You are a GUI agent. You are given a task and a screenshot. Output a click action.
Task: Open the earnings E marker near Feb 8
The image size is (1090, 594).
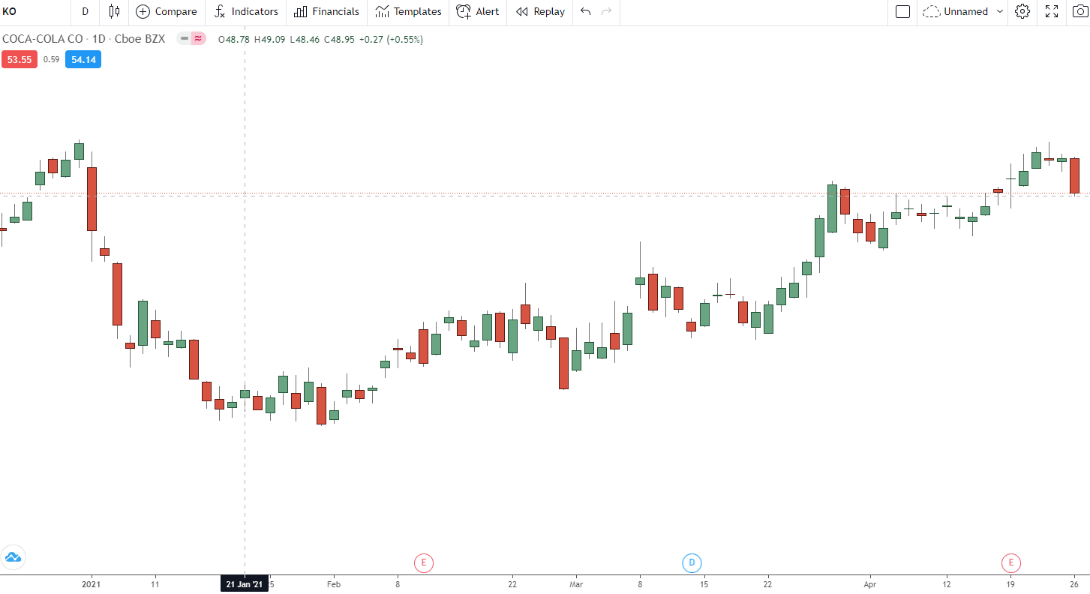pos(424,562)
